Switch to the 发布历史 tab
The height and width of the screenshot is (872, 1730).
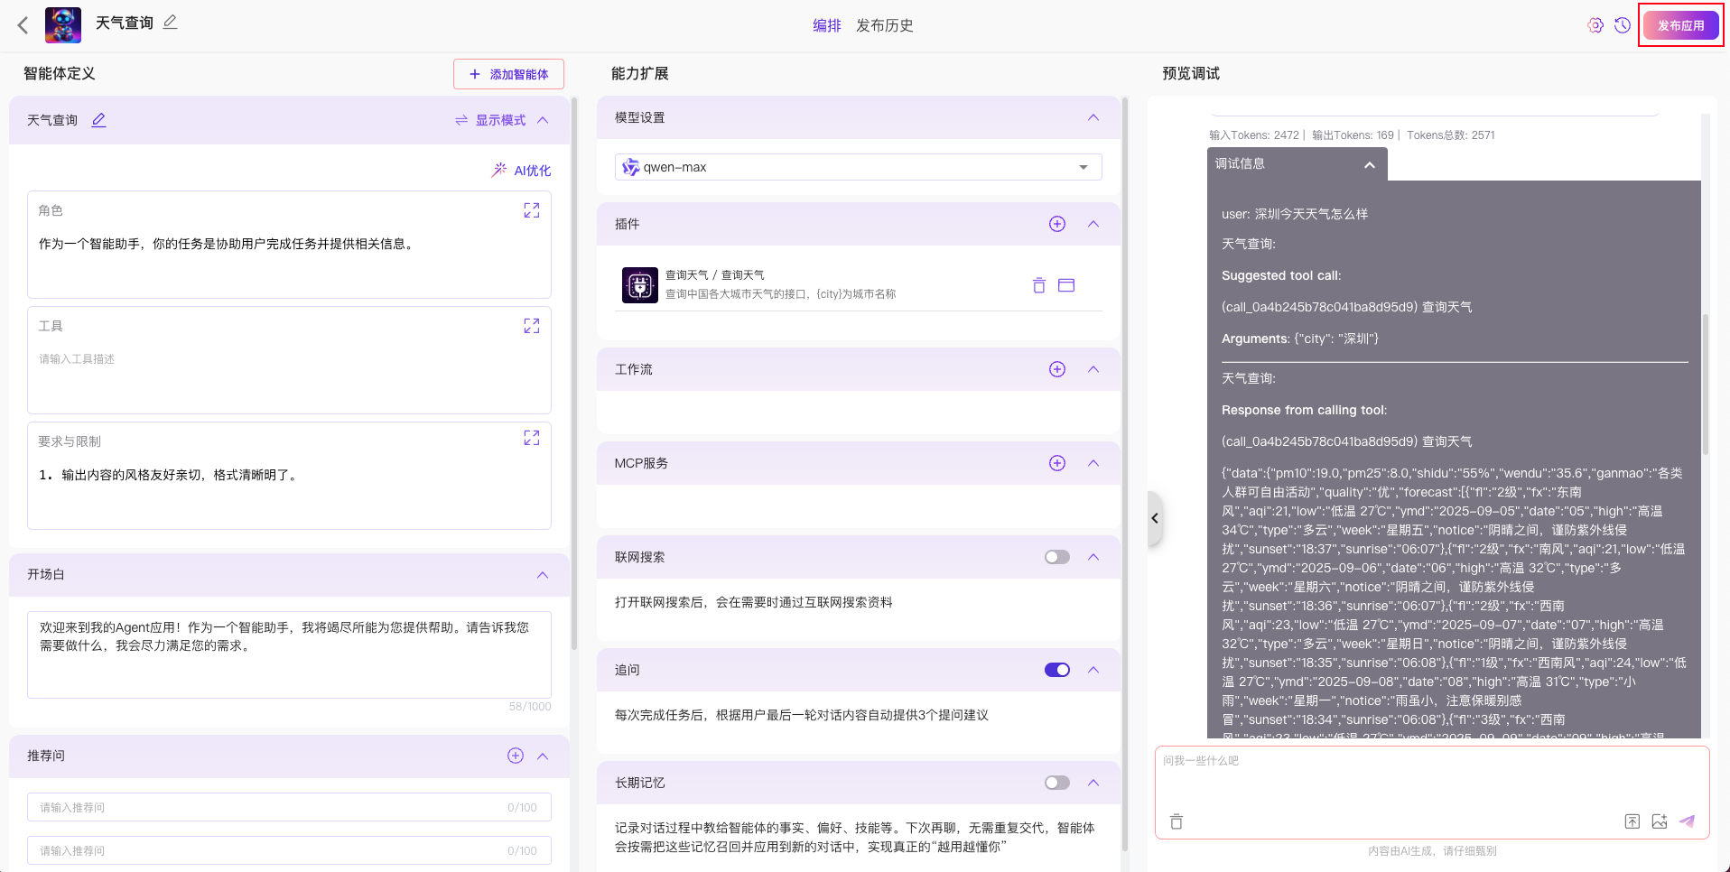[x=885, y=25]
